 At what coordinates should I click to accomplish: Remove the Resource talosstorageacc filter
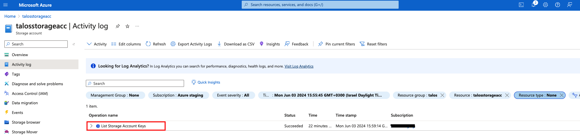[507, 95]
